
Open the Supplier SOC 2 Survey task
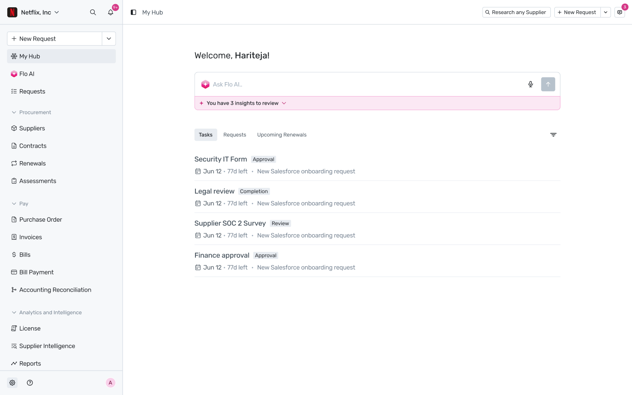pyautogui.click(x=230, y=223)
